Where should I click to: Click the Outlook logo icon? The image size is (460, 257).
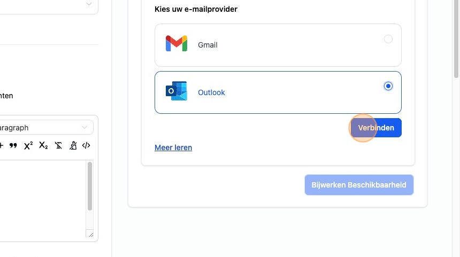click(x=176, y=92)
